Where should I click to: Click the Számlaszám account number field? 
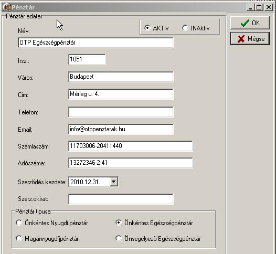pos(131,146)
